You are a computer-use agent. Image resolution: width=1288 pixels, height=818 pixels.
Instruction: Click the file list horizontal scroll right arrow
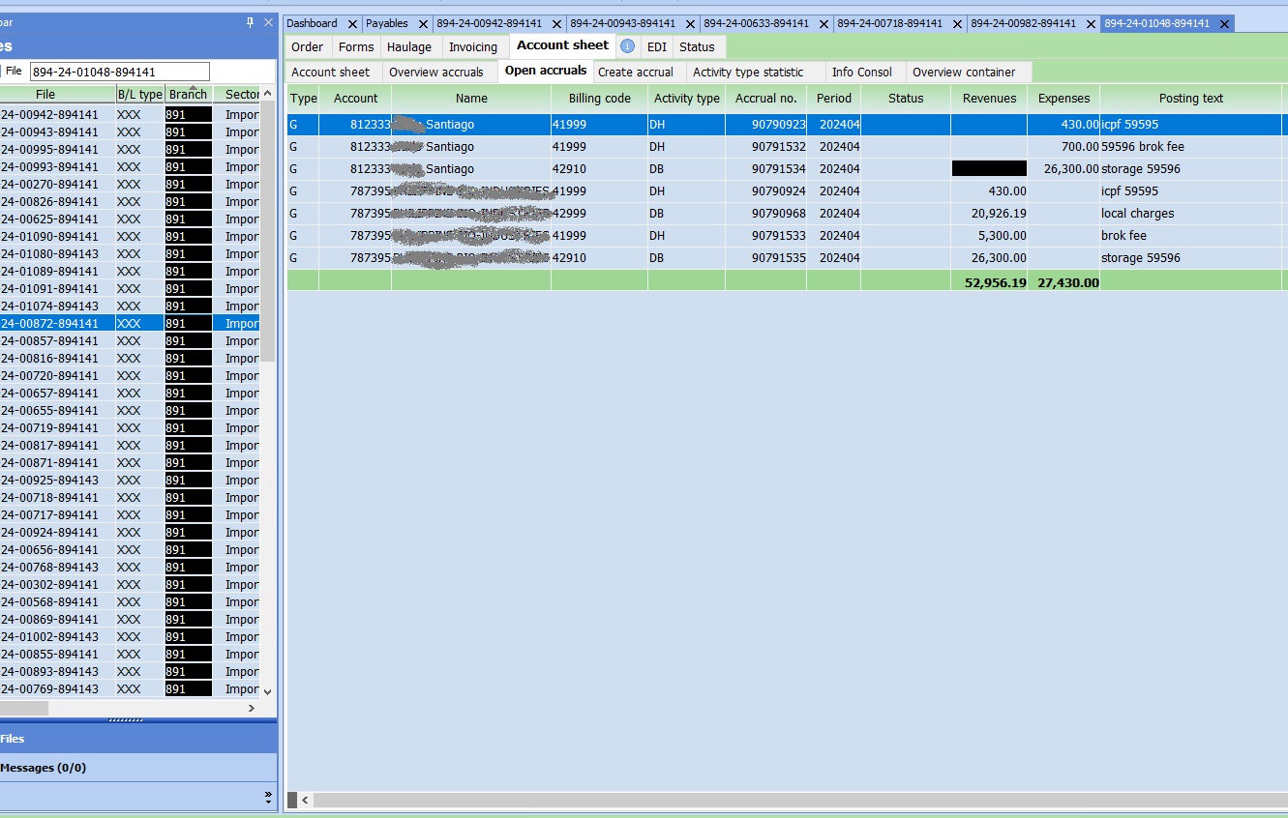pos(252,709)
